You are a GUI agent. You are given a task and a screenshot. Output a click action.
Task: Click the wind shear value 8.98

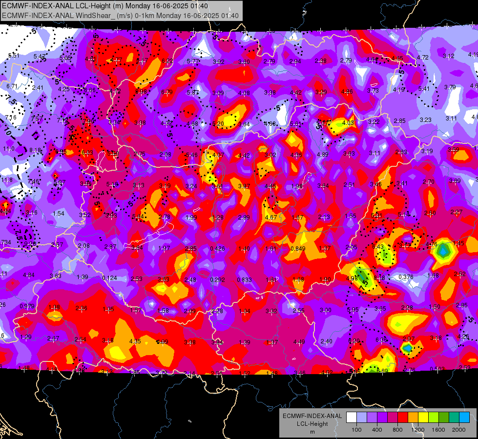click(x=141, y=92)
